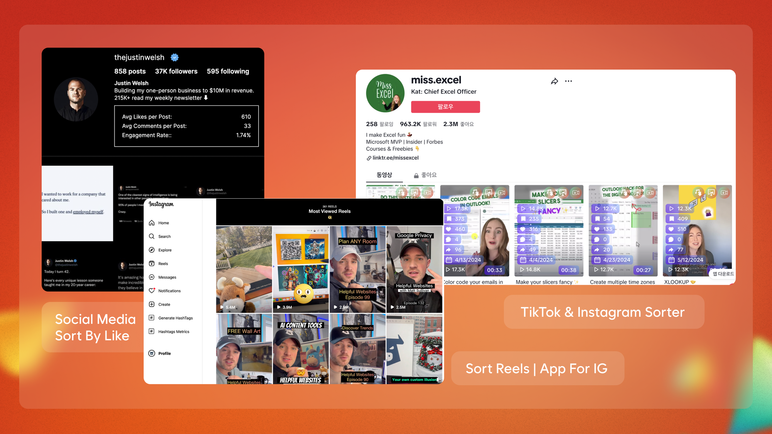The width and height of the screenshot is (772, 434).
Task: Click the miss.excel username heading
Action: (436, 80)
